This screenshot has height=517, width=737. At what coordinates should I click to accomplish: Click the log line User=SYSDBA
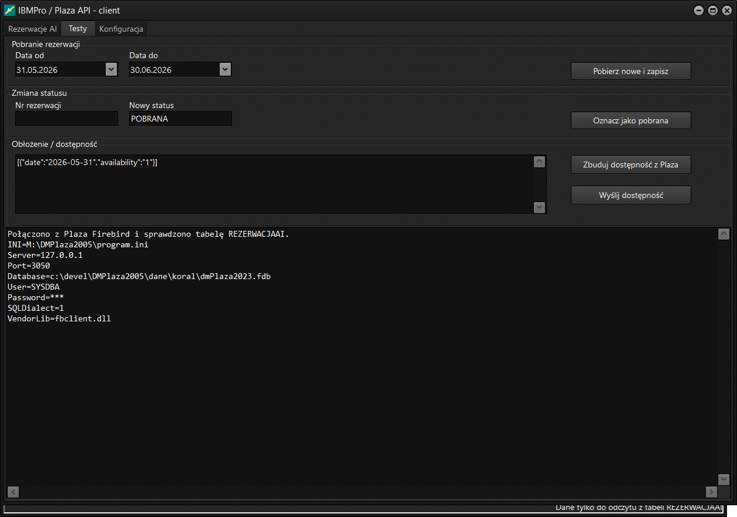(x=33, y=287)
